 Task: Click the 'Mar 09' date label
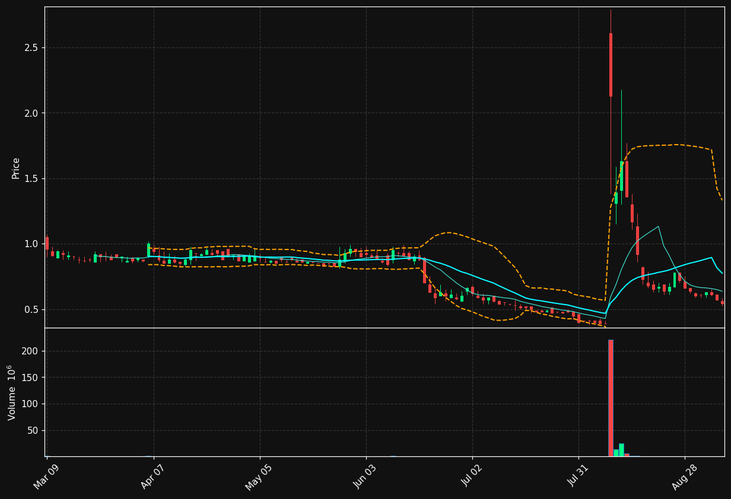pyautogui.click(x=47, y=476)
